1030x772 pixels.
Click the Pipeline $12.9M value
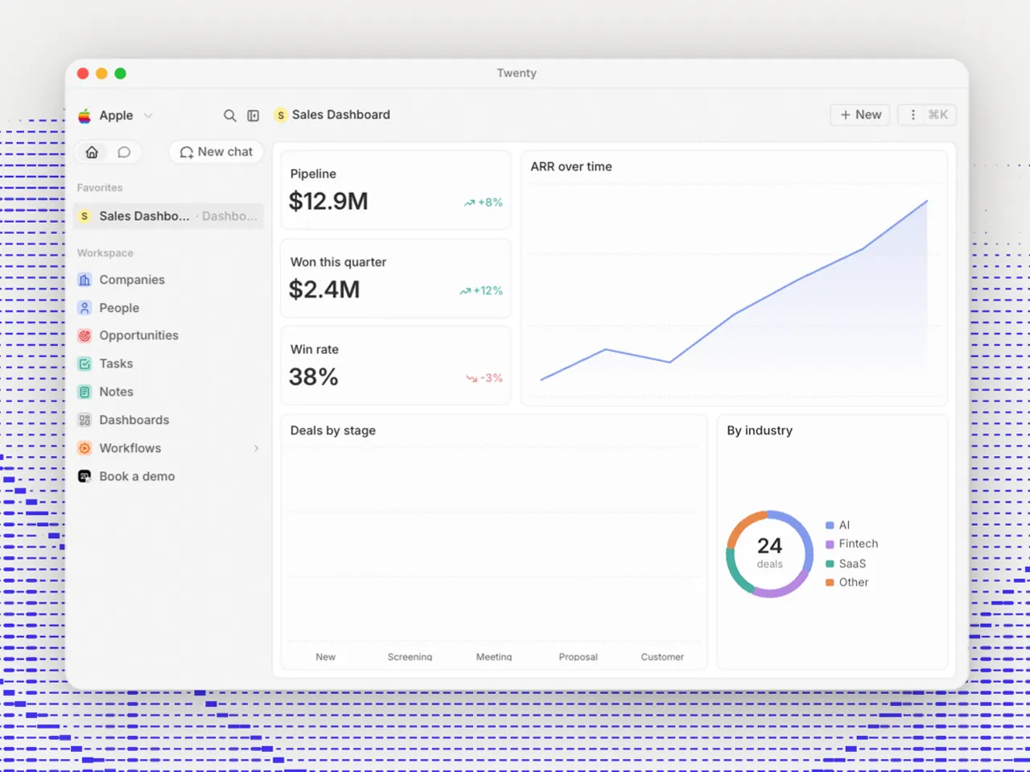pos(328,201)
